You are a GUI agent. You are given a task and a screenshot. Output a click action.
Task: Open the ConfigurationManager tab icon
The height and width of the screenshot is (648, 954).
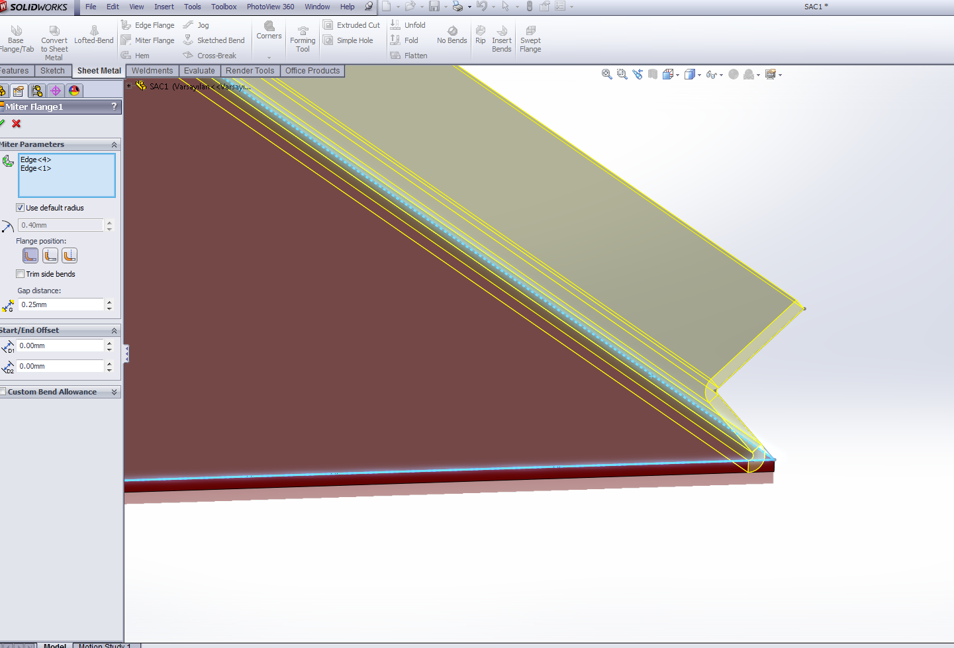(37, 91)
